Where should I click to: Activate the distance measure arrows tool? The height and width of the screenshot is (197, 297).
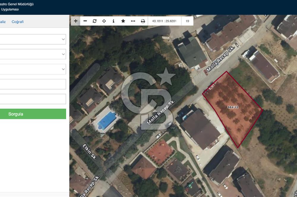click(133, 21)
